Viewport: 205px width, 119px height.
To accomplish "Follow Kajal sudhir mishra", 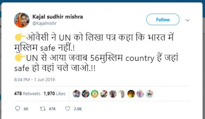I will 163,20.
